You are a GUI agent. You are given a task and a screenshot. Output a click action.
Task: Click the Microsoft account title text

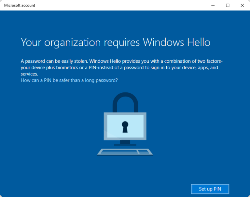point(20,5)
